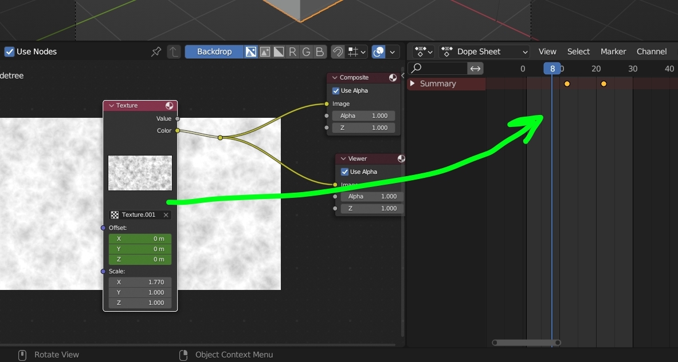Uncheck Use Nodes in the compositor
The image size is (678, 362).
tap(9, 51)
